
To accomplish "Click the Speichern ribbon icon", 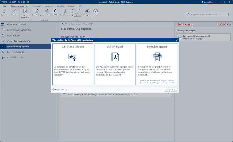I will pyautogui.click(x=5, y=13).
